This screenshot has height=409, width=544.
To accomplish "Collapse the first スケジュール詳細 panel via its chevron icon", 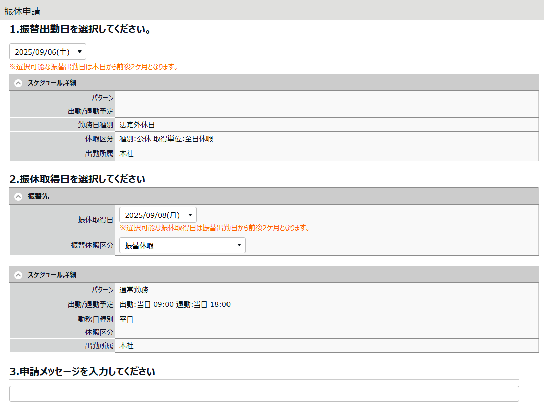I will [x=18, y=83].
